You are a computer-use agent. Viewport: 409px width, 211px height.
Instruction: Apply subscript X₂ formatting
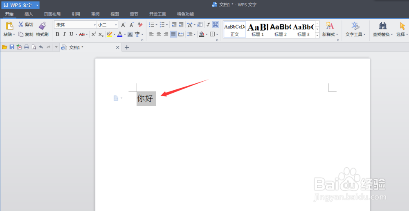tap(101, 34)
